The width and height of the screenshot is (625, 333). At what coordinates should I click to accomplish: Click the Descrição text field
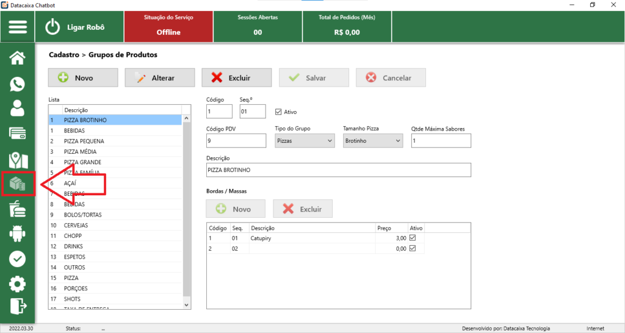coord(339,170)
